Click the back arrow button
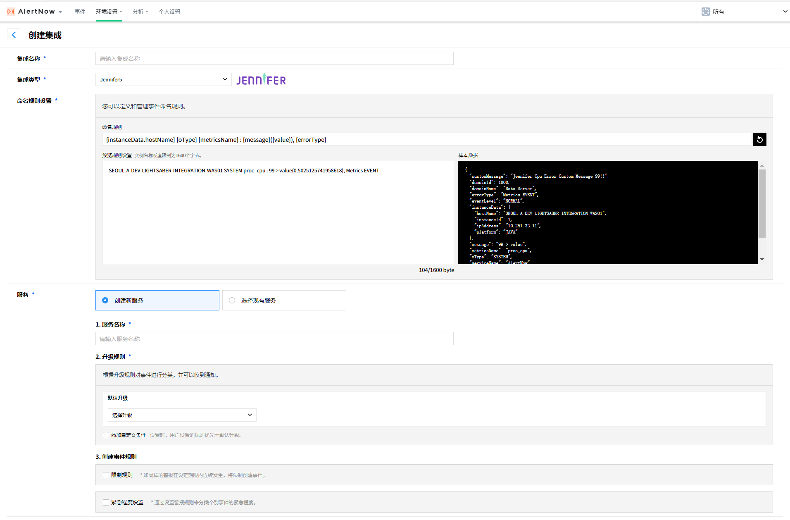This screenshot has width=790, height=520. 14,35
